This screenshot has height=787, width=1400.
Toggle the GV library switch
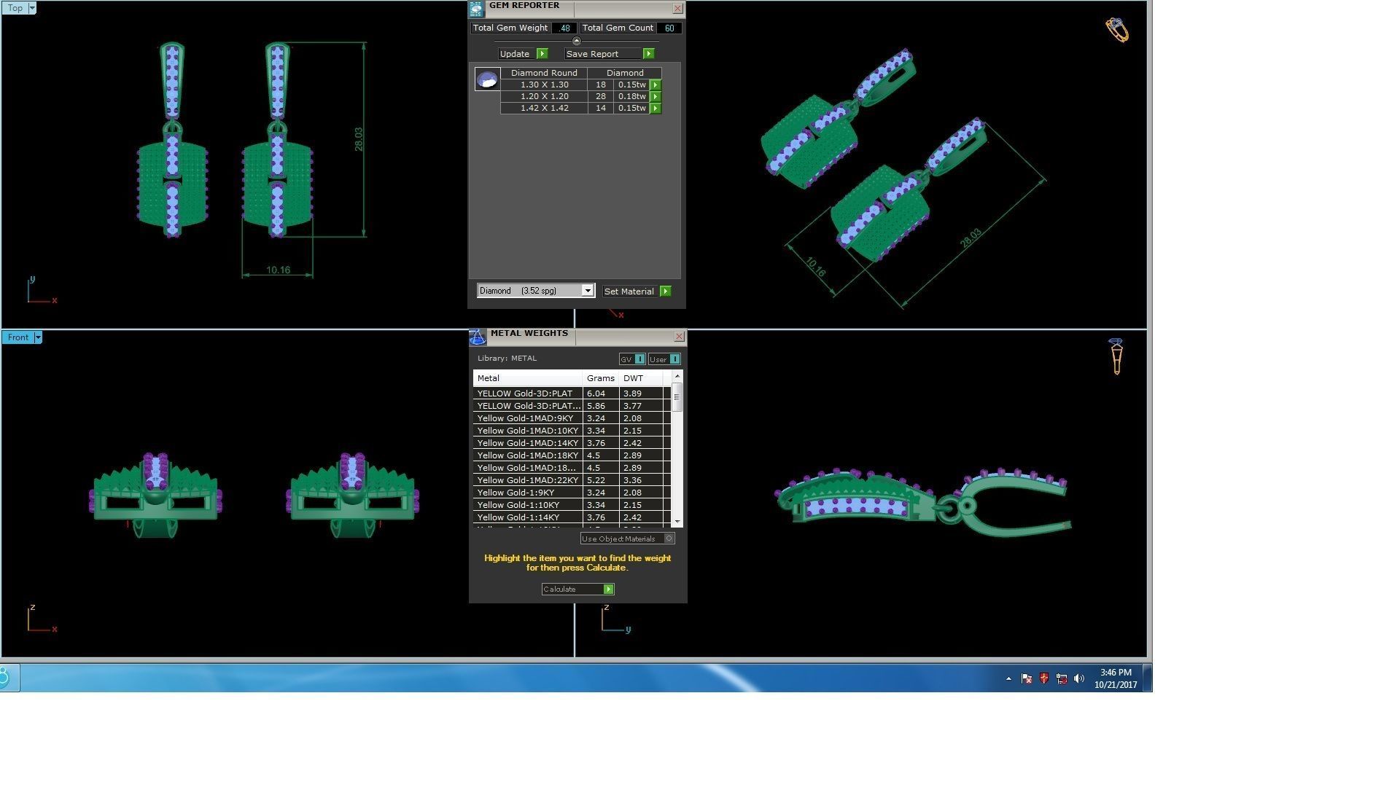click(639, 359)
